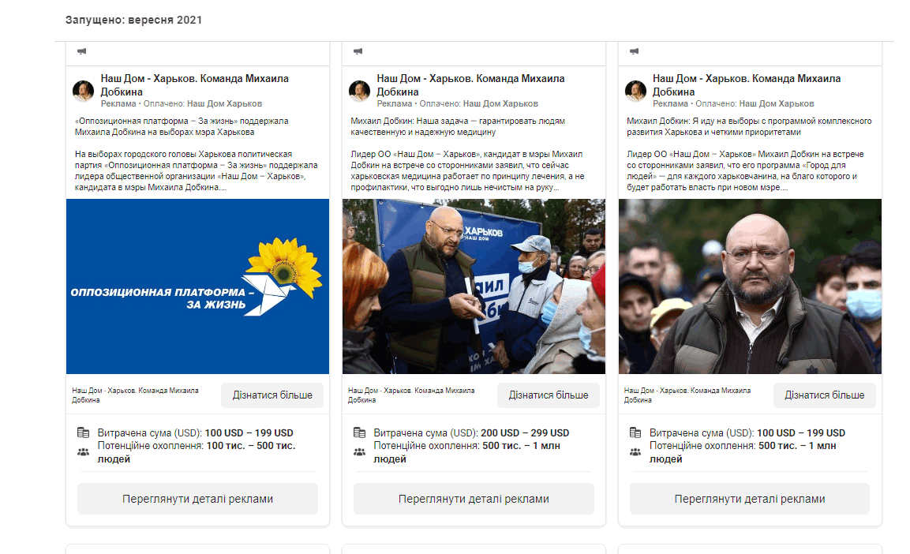Click the megaphone icon on the first ad card
The height and width of the screenshot is (554, 910).
(x=81, y=51)
